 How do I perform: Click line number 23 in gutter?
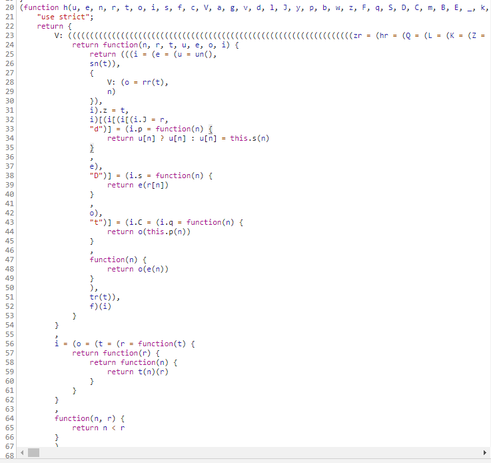10,35
